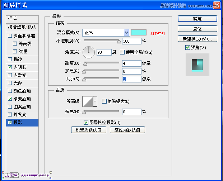
Task: Uncheck 图层挖空投影 checkbox
Action: pyautogui.click(x=86, y=122)
